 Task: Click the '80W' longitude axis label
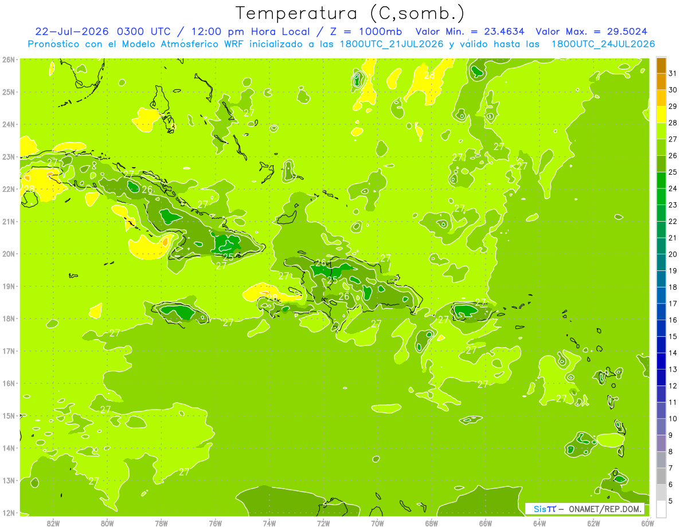107,523
